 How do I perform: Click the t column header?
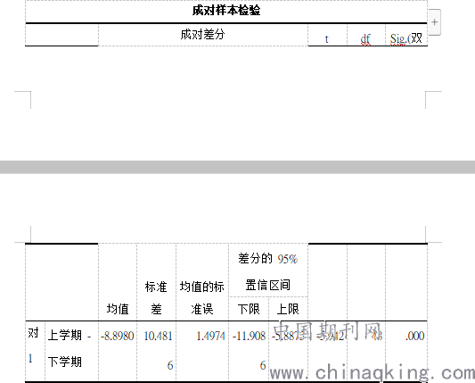[326, 39]
